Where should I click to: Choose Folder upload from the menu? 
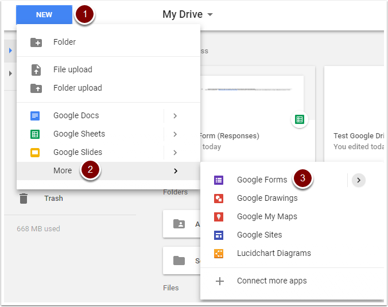pos(77,88)
